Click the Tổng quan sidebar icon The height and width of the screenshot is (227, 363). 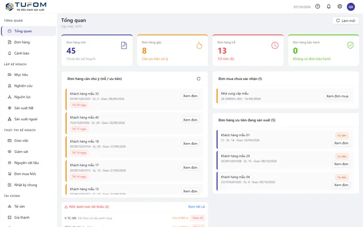coord(10,31)
